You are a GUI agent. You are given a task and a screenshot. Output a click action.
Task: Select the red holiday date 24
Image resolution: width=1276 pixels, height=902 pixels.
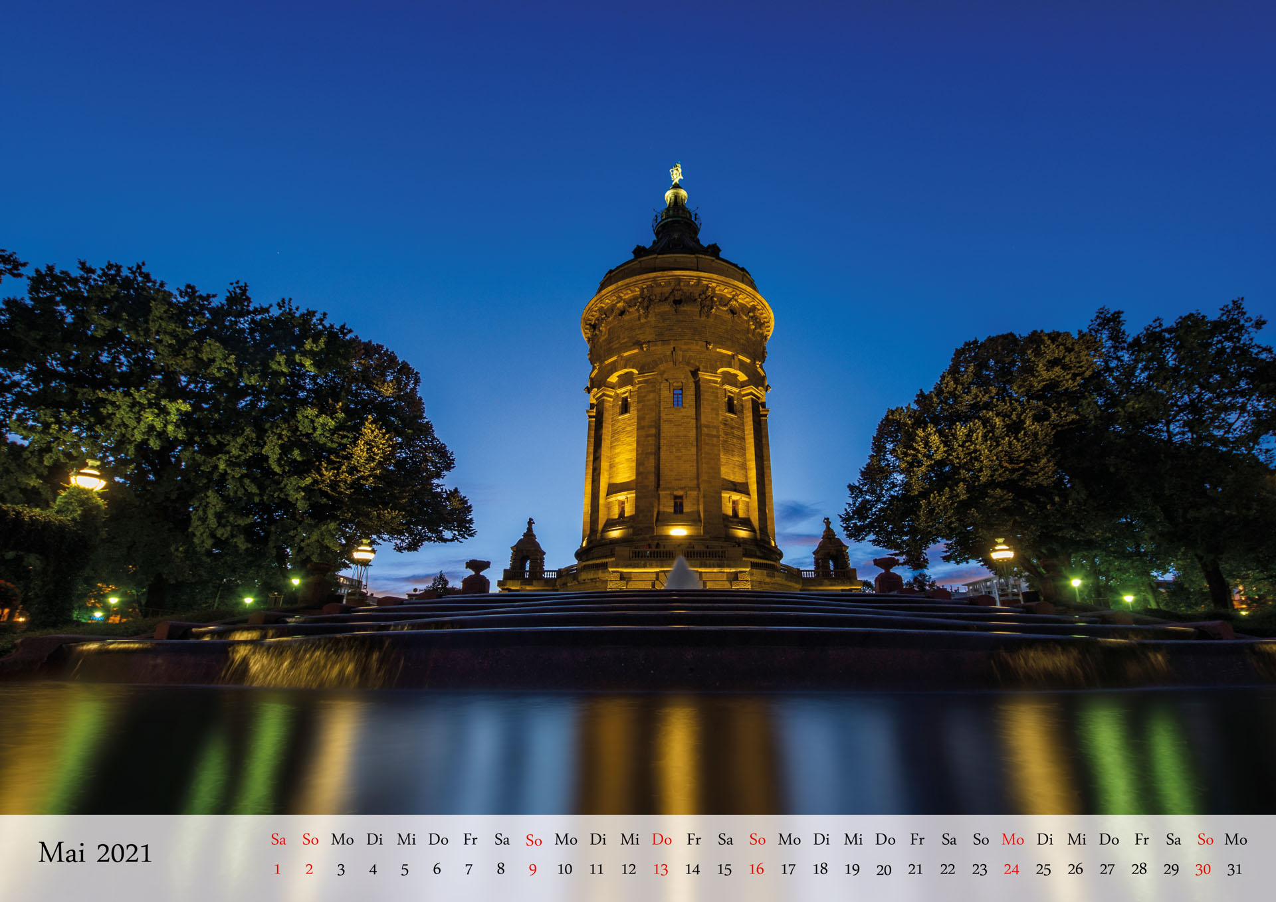1011,869
